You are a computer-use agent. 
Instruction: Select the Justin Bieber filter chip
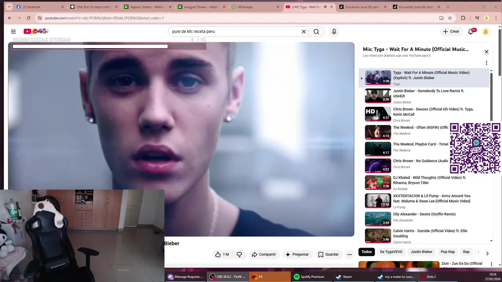click(422, 252)
